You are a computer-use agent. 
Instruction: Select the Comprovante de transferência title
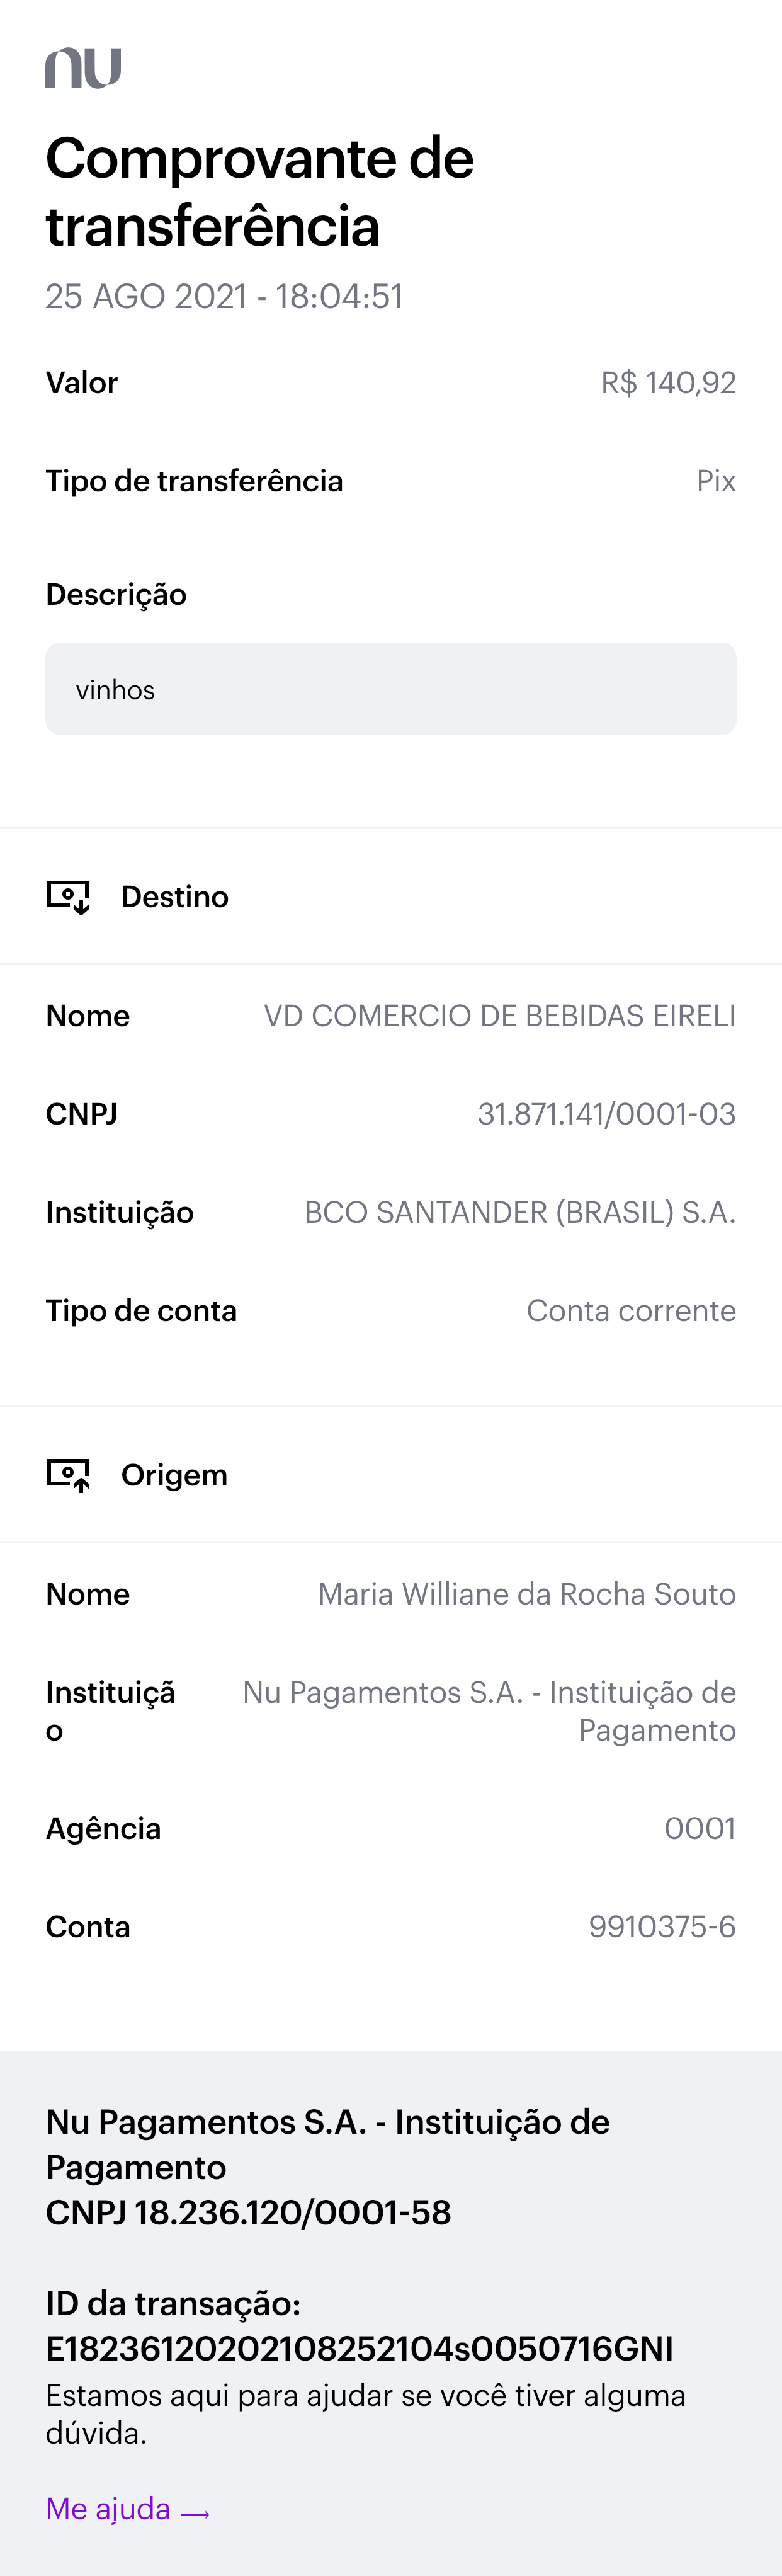tap(260, 191)
